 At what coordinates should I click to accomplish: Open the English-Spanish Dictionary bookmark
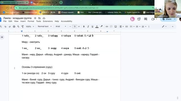coord(133,12)
